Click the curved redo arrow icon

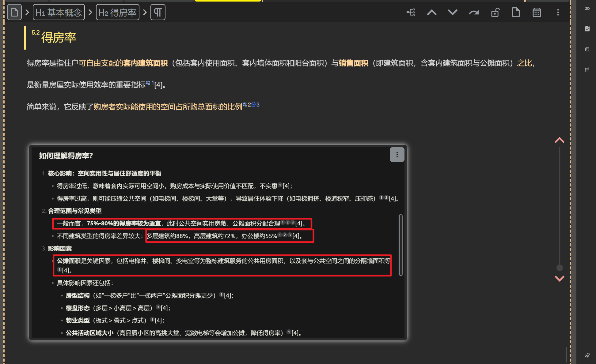[x=473, y=13]
